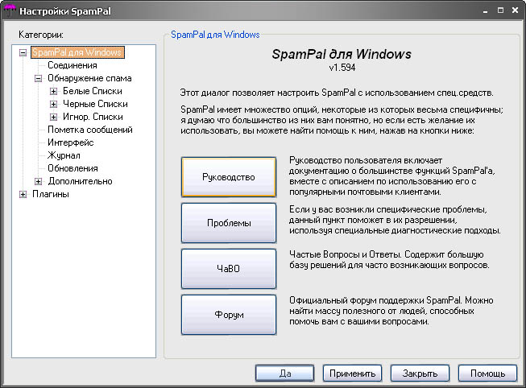Open the Соединения category
The width and height of the screenshot is (526, 388).
[72, 65]
